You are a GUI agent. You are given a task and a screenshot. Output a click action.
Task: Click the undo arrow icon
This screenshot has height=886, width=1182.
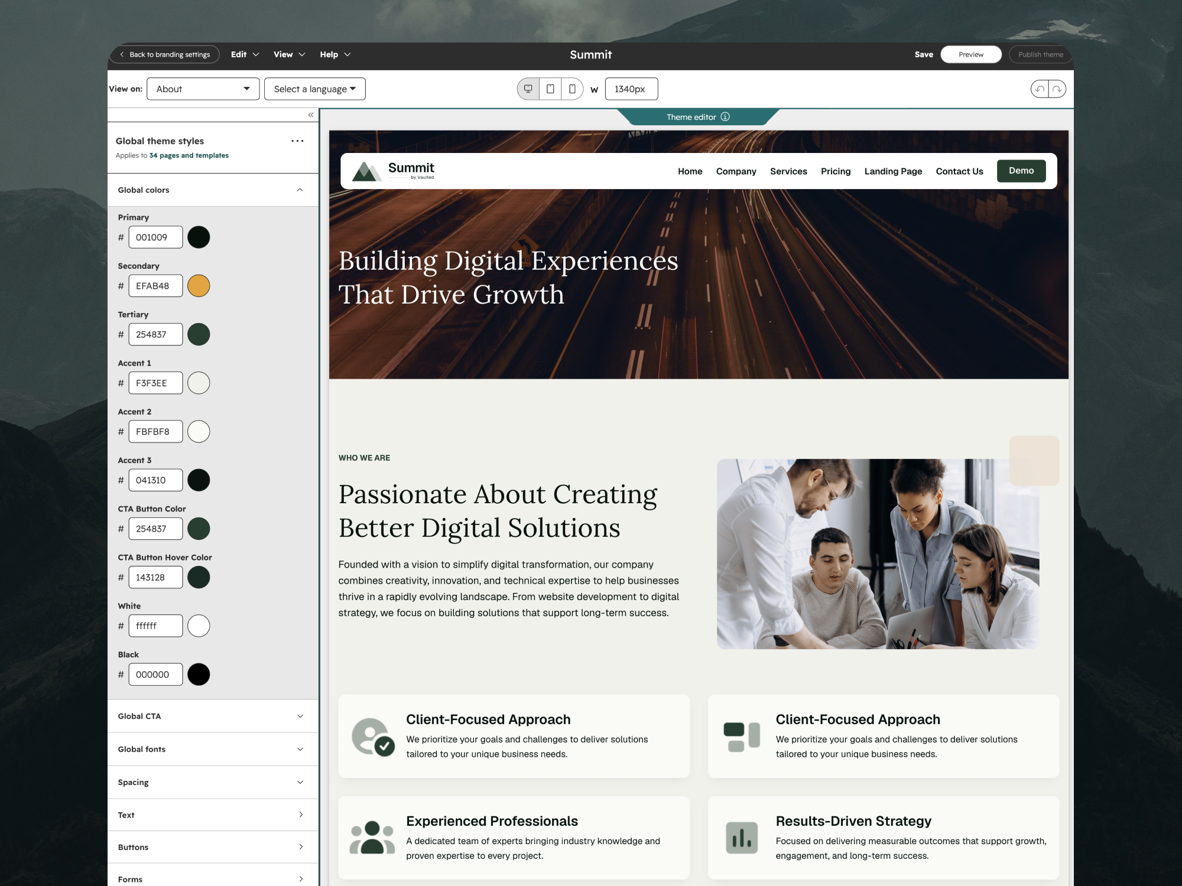(1040, 89)
